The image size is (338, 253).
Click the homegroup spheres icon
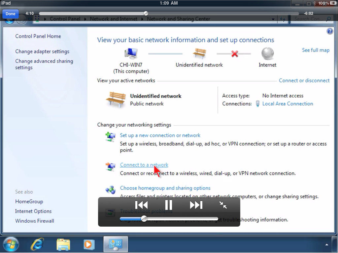pos(110,190)
